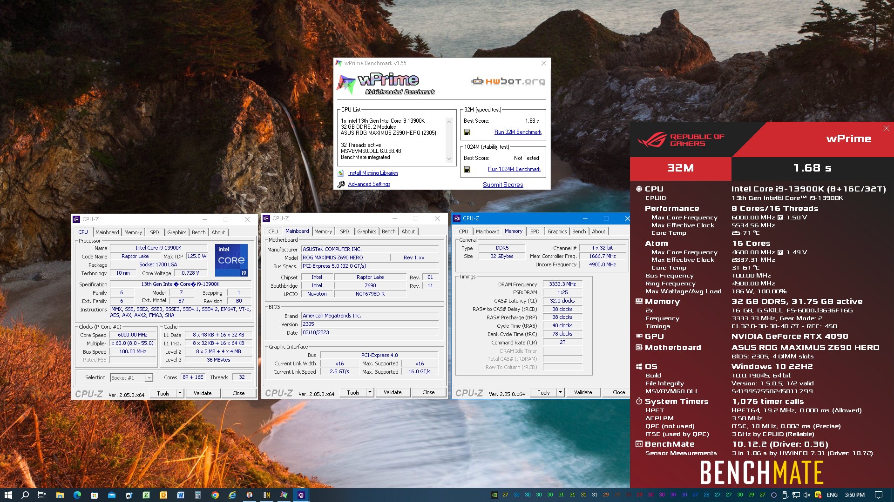This screenshot has width=894, height=502.
Task: Click the CPU-Z title icon in the Mainboard window
Action: pos(266,218)
